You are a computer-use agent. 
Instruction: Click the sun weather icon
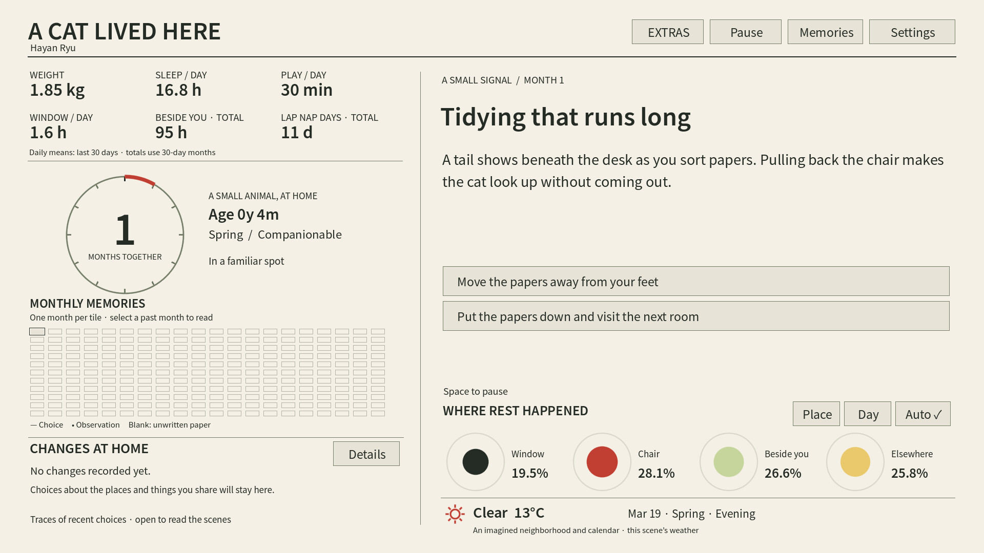[x=455, y=514]
